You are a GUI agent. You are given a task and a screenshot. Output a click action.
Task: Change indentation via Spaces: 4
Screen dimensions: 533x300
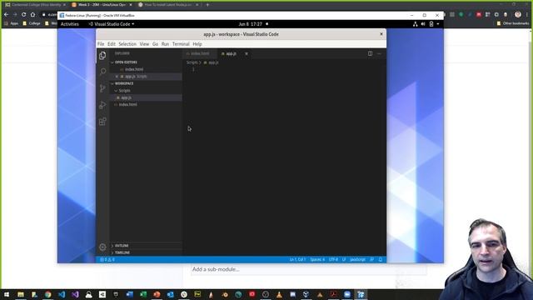(x=317, y=259)
